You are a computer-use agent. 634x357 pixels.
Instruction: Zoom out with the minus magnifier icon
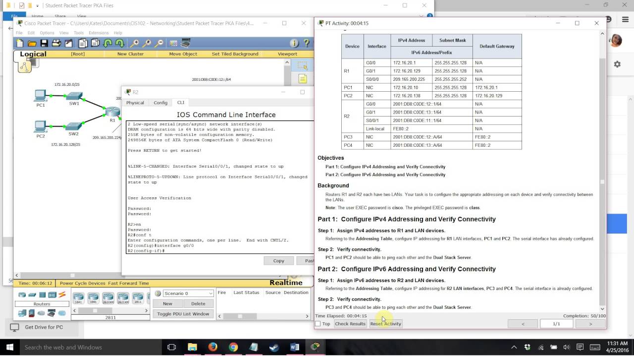(x=158, y=43)
